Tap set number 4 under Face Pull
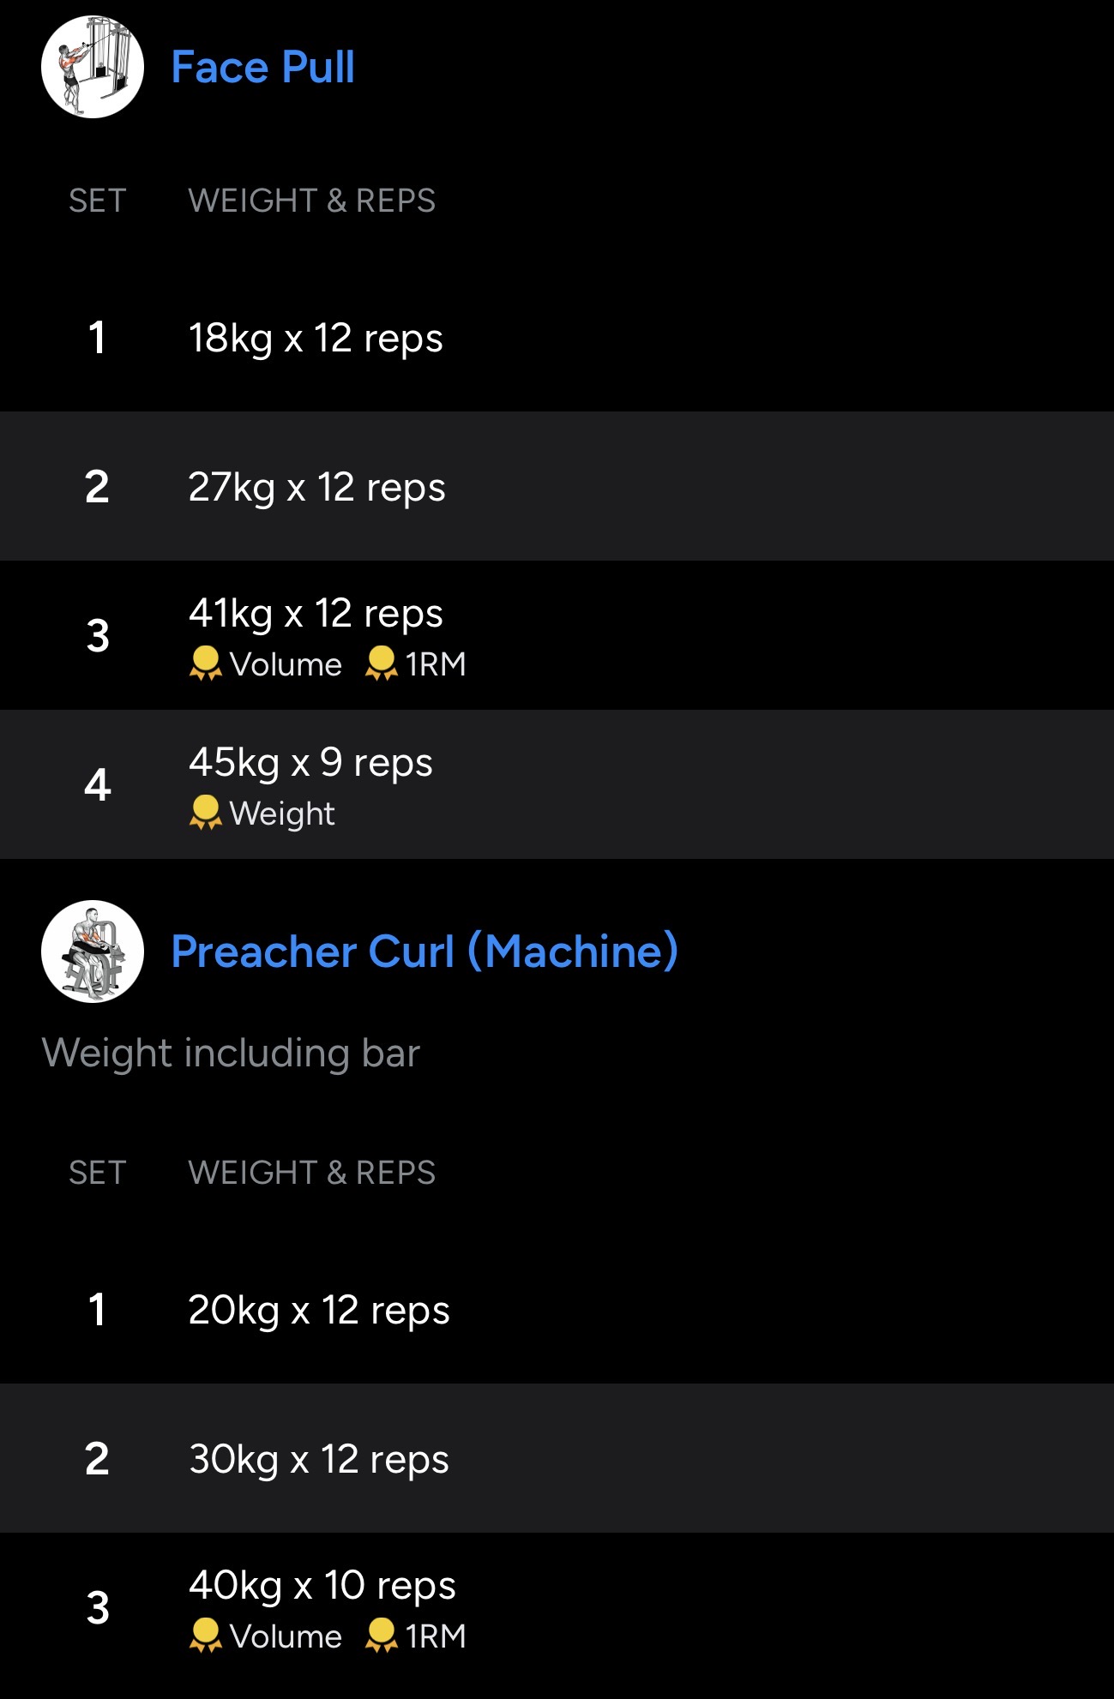 pyautogui.click(x=98, y=784)
